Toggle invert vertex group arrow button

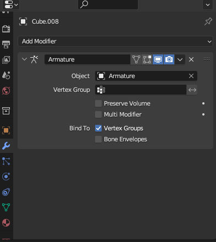pos(192,90)
